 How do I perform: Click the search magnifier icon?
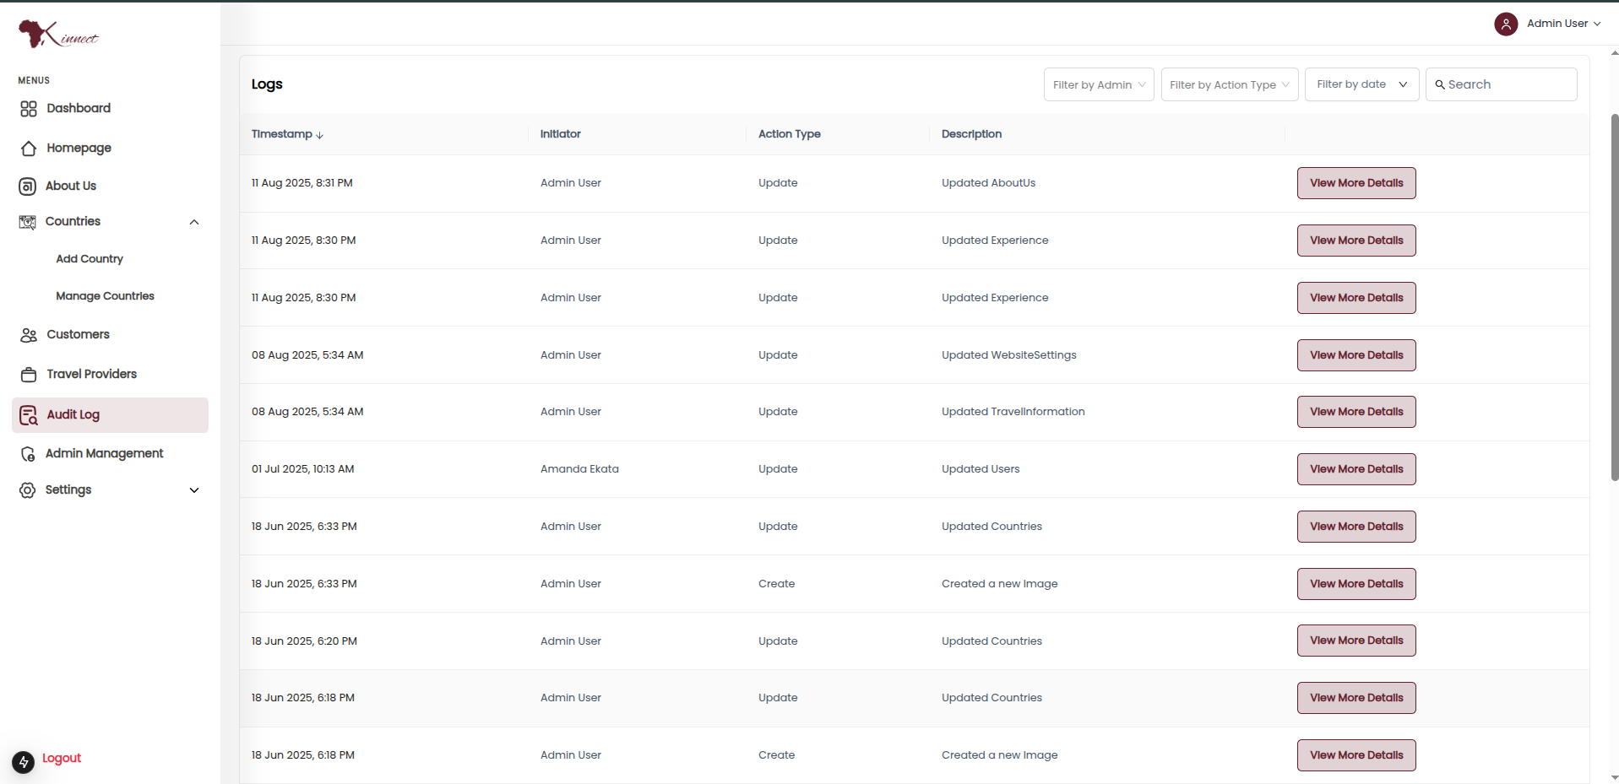1440,84
